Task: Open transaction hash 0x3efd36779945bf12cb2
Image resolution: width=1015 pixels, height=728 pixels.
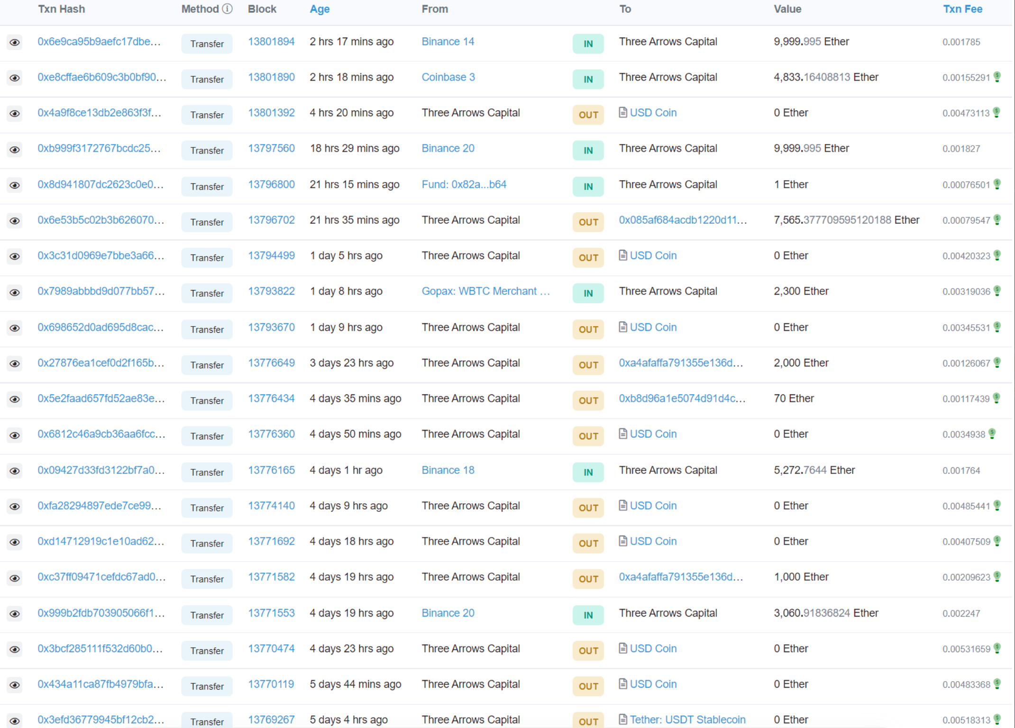Action: point(101,720)
